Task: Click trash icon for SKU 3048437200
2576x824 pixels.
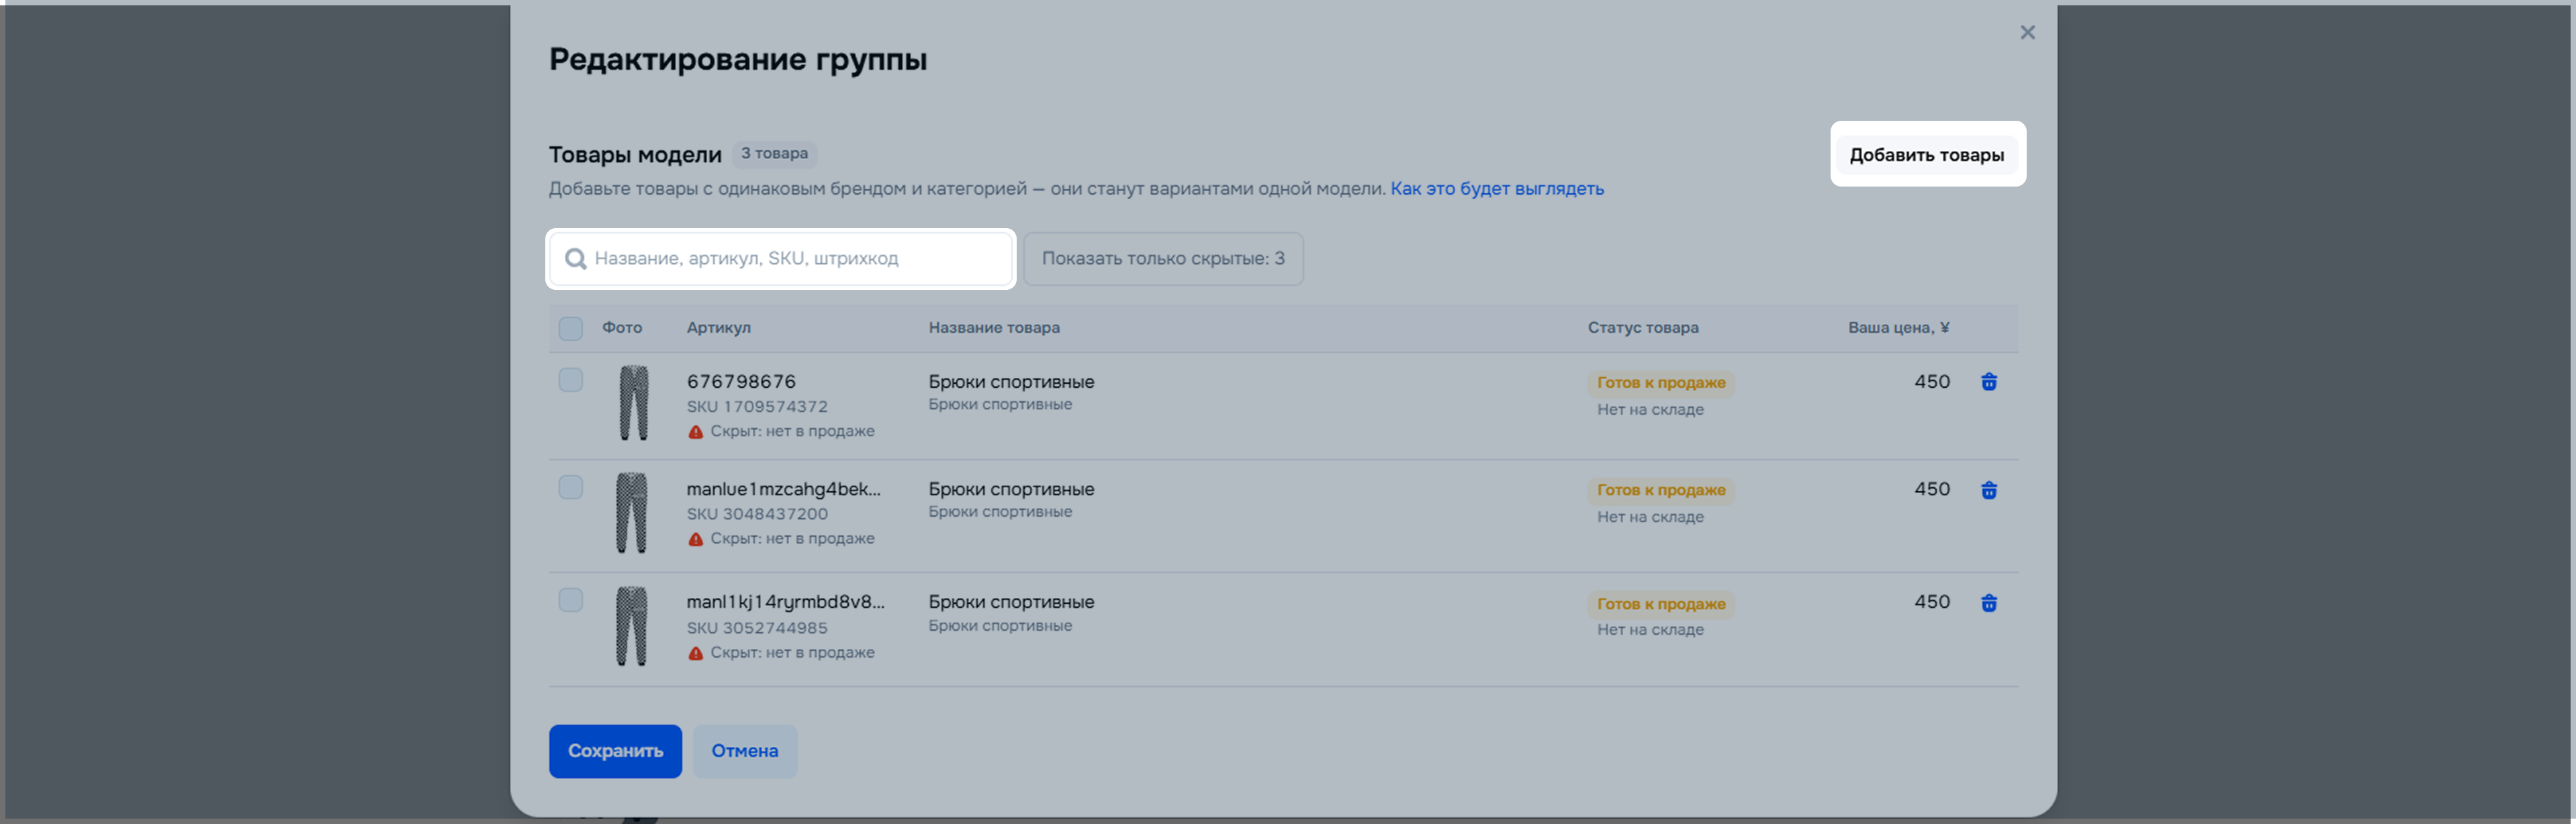Action: tap(1988, 489)
